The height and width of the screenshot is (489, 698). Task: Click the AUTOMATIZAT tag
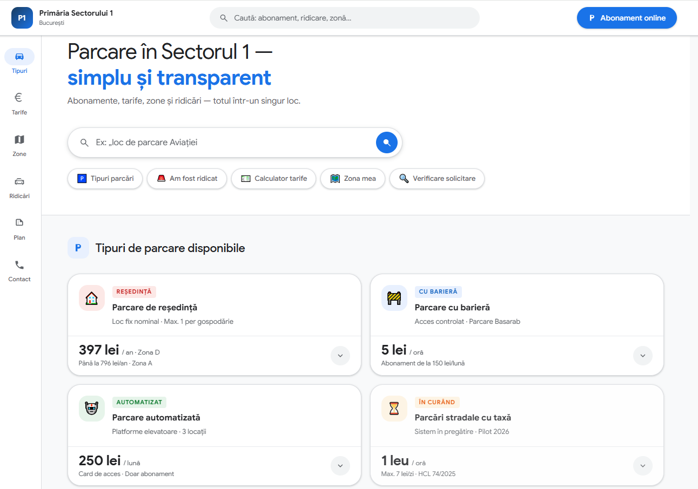click(139, 402)
